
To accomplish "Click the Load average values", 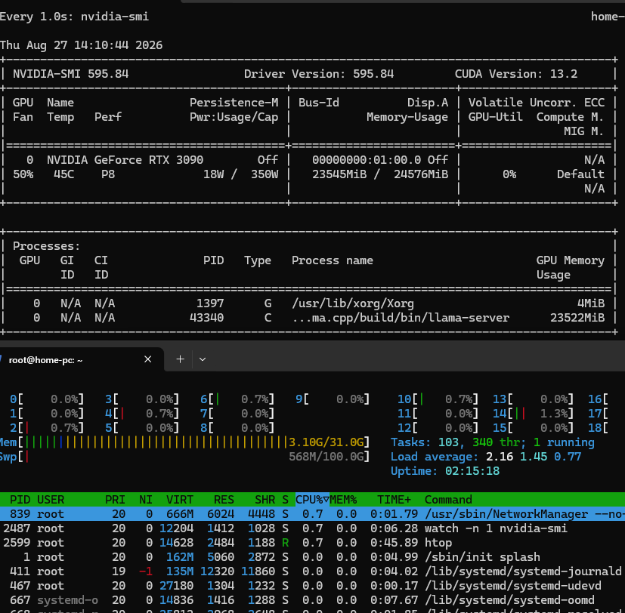I will [534, 456].
